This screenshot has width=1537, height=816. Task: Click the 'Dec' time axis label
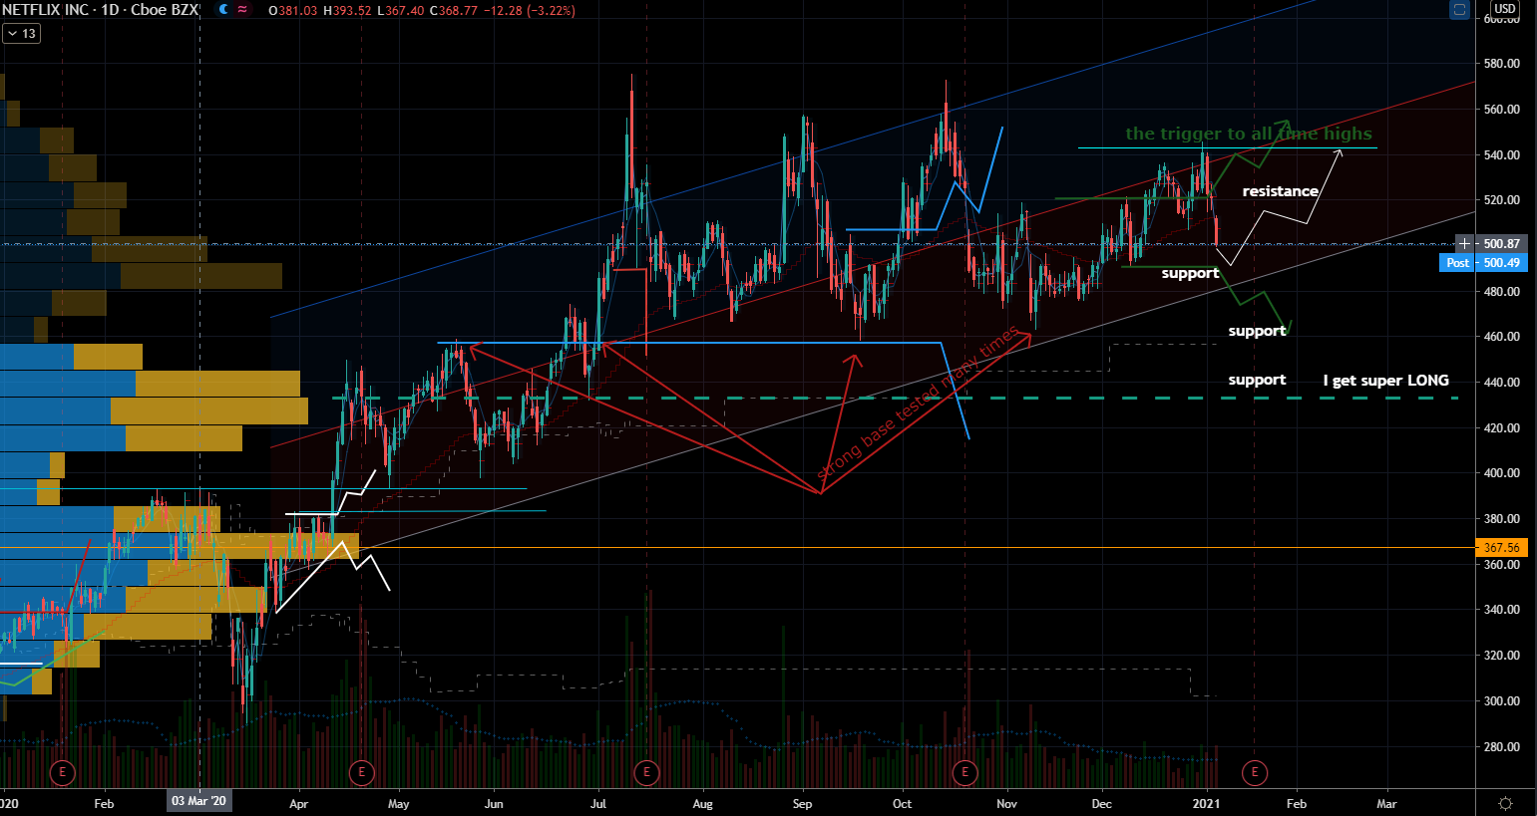point(1102,804)
